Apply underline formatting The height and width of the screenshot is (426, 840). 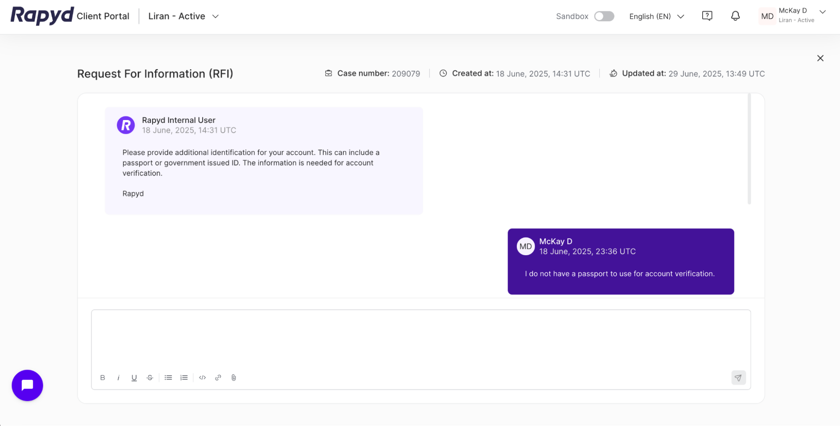point(134,377)
